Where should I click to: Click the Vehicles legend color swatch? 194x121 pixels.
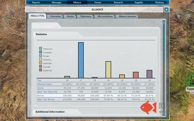(40, 63)
